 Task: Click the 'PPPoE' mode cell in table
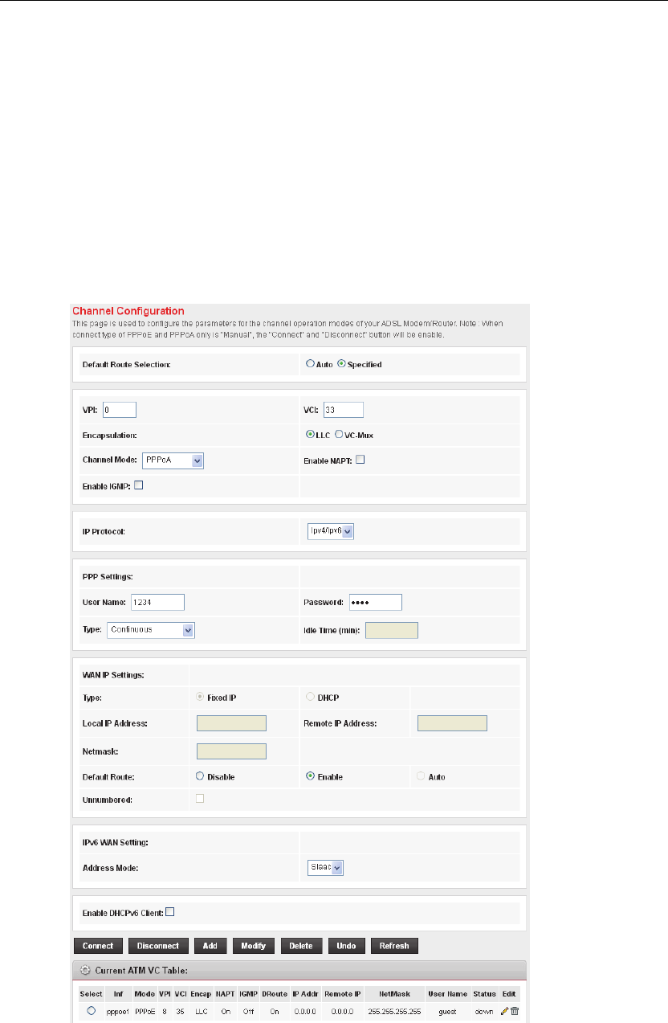click(x=145, y=1010)
